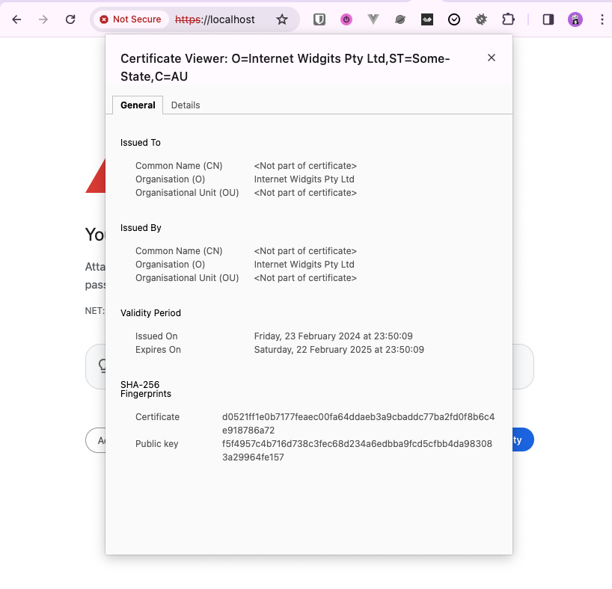
Task: Reload the localhost page
Action: 70,19
